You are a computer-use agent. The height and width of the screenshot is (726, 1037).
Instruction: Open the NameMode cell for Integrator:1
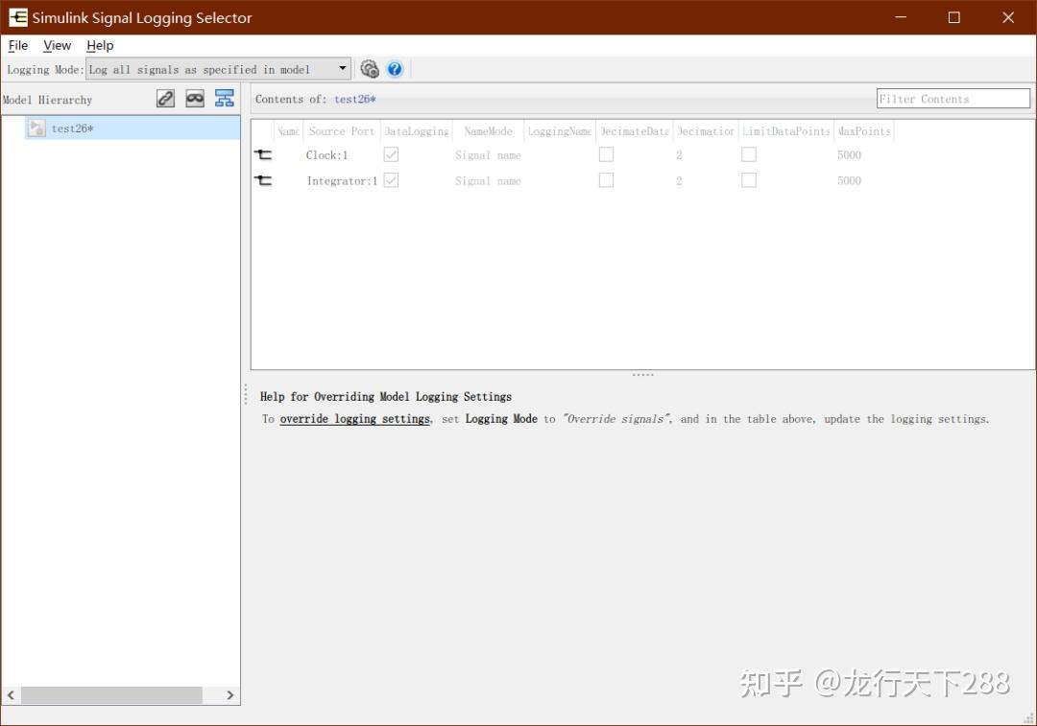click(x=488, y=181)
